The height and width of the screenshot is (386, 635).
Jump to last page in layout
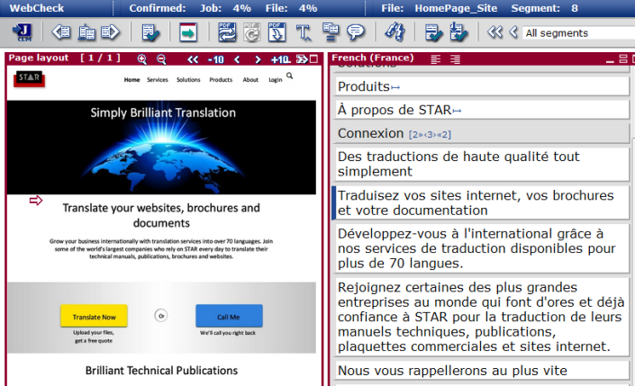pos(302,59)
